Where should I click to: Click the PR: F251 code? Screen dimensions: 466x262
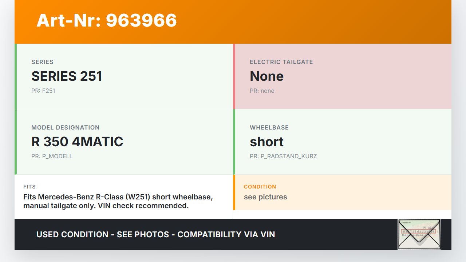click(43, 91)
